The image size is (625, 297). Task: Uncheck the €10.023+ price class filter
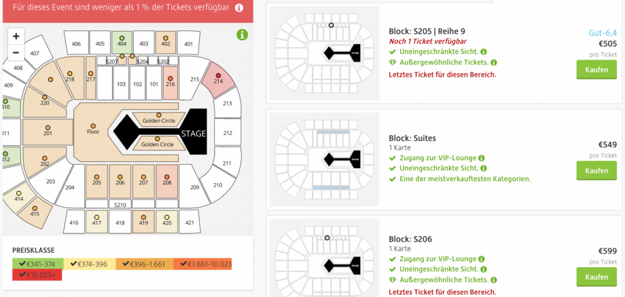tap(37, 275)
